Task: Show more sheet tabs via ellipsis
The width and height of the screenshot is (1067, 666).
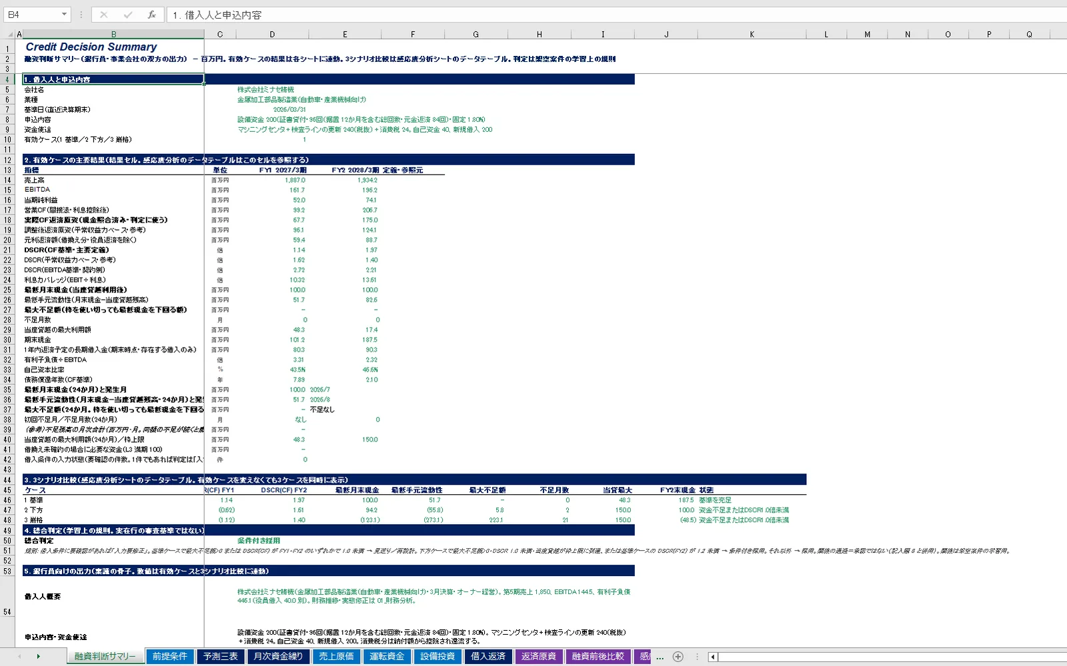Action: 660,657
